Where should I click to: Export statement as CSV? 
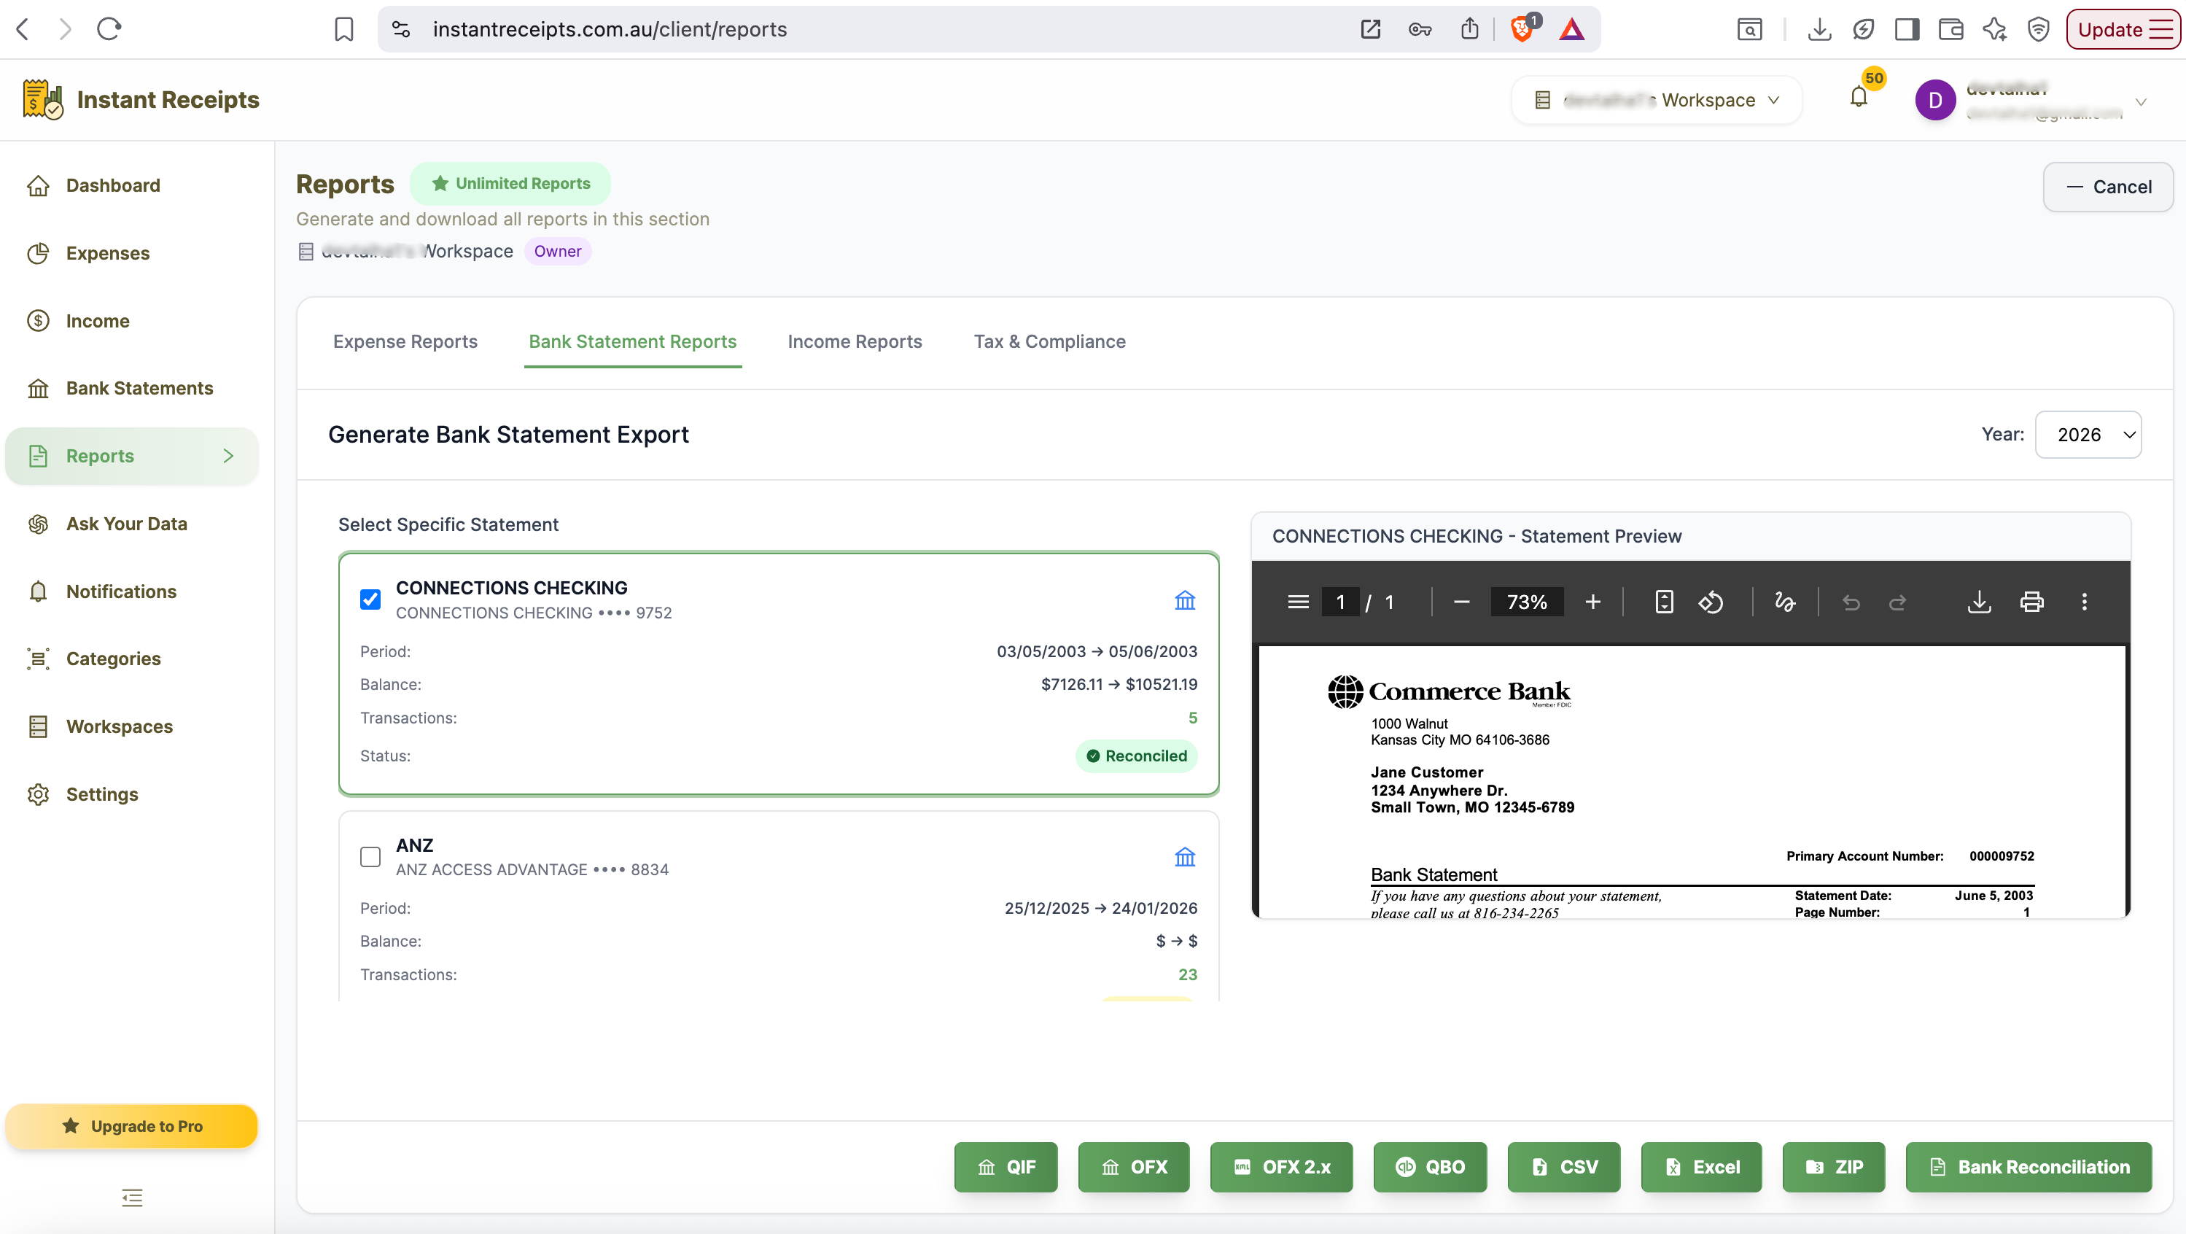coord(1564,1167)
